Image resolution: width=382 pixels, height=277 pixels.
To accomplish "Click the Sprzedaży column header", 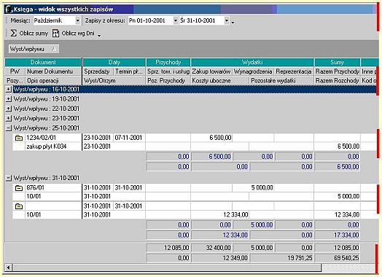I will (98, 71).
